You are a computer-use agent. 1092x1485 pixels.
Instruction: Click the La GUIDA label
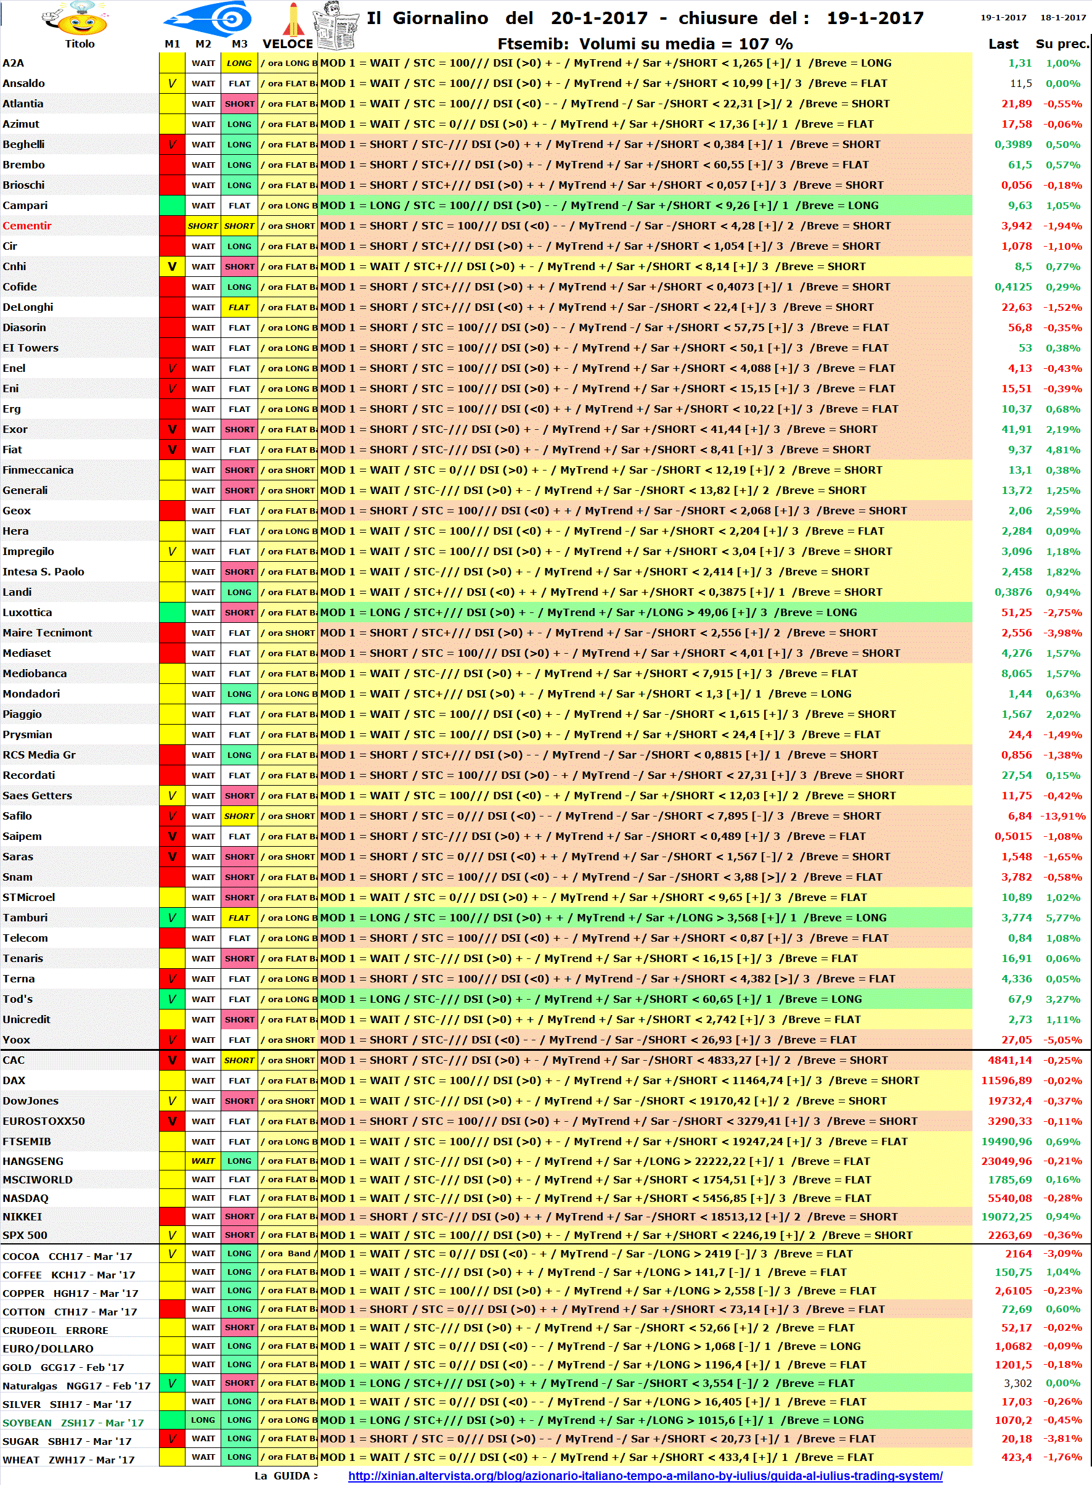(285, 1475)
